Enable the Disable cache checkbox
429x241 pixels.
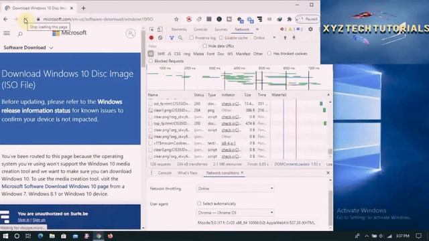tap(221, 37)
